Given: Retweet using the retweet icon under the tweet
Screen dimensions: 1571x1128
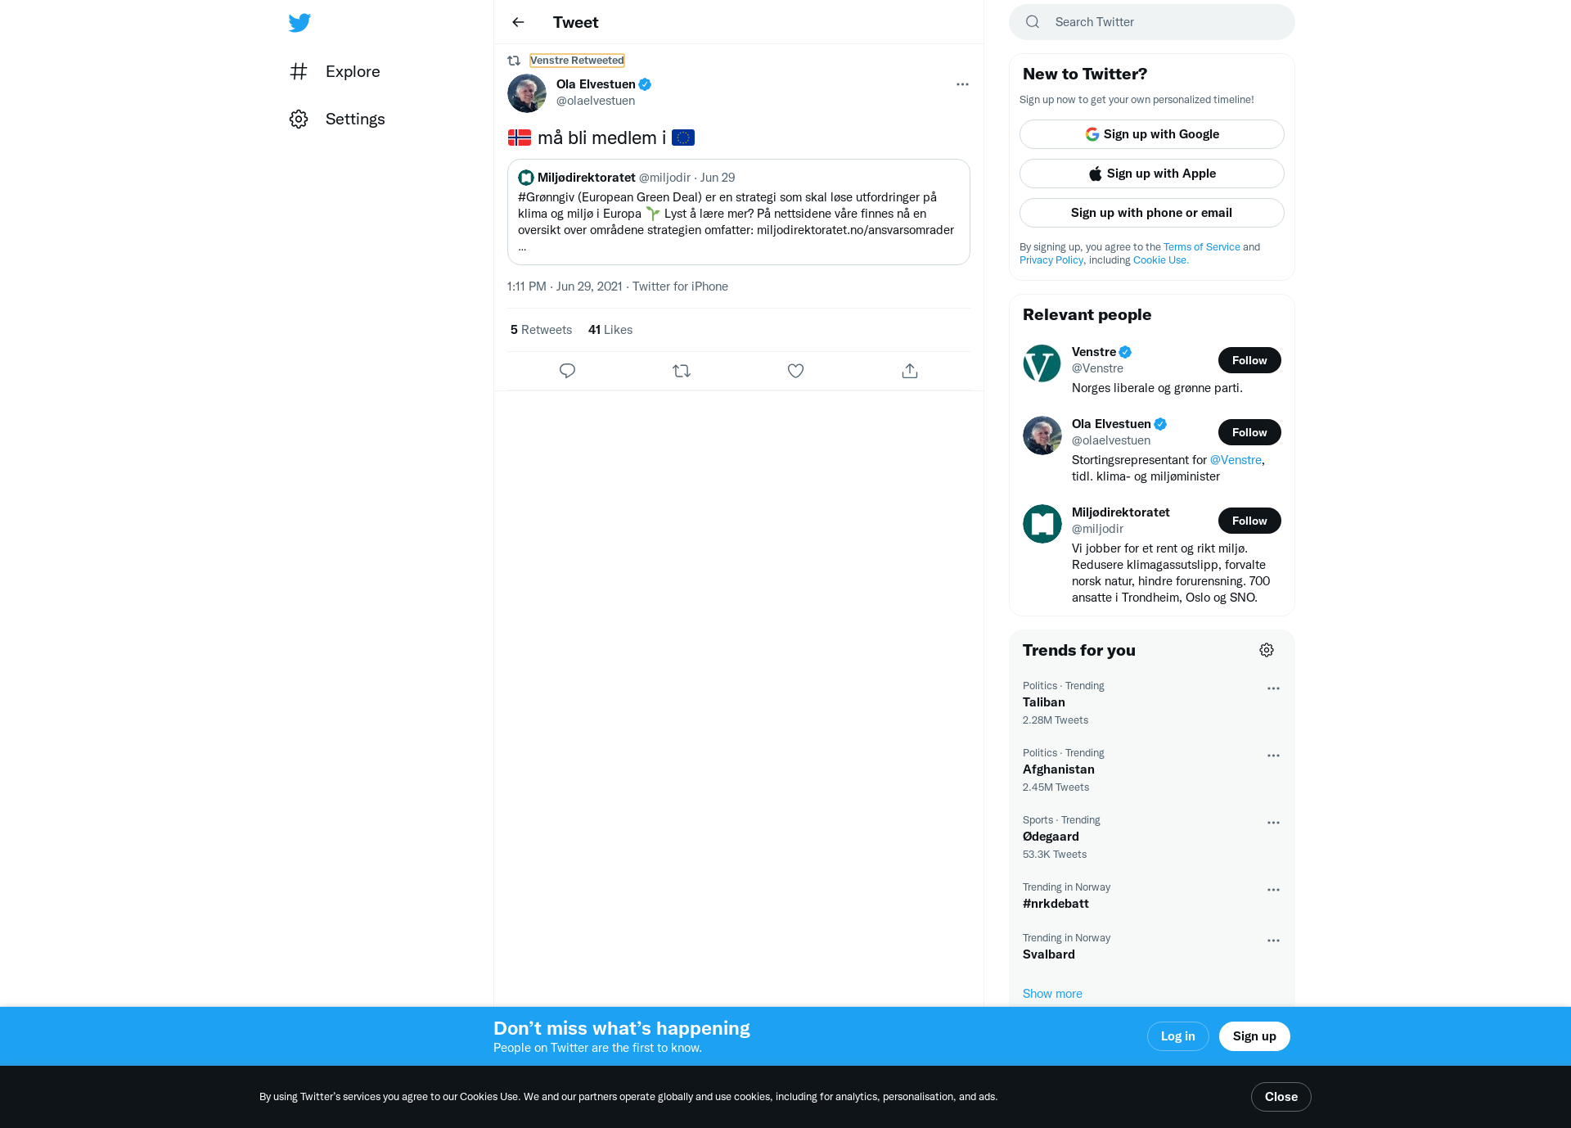Looking at the screenshot, I should point(682,371).
